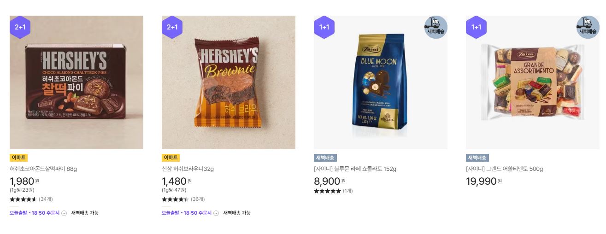Expand shipping time dropdown under Hershey Brownie
The height and width of the screenshot is (234, 606).
(216, 213)
